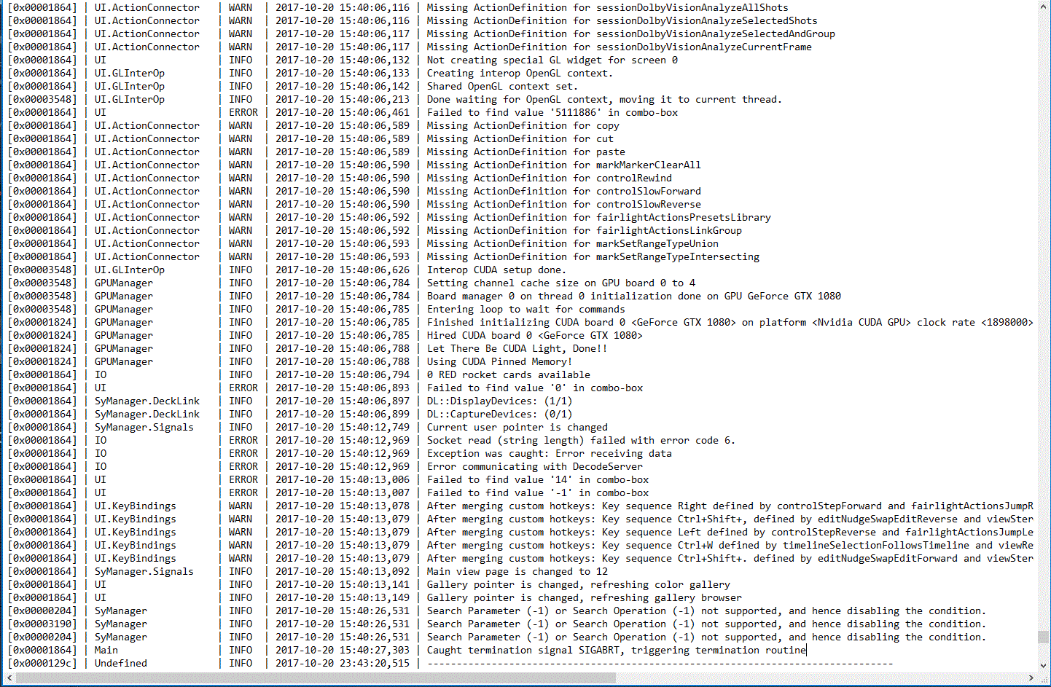The height and width of the screenshot is (687, 1051).
Task: Click the controlSlowForward warning message
Action: point(563,191)
